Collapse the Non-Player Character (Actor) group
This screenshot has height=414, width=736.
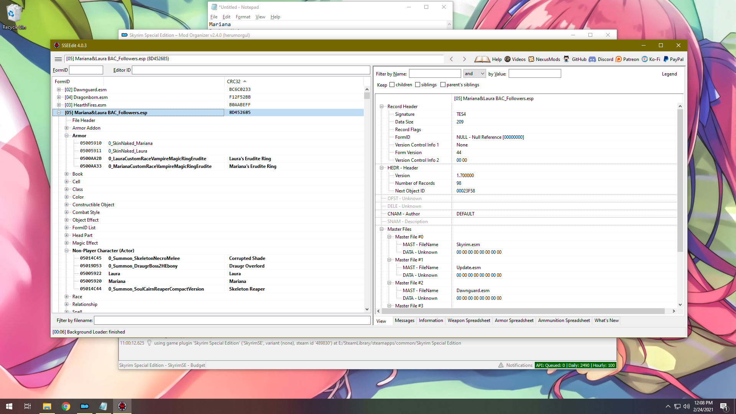(x=66, y=251)
